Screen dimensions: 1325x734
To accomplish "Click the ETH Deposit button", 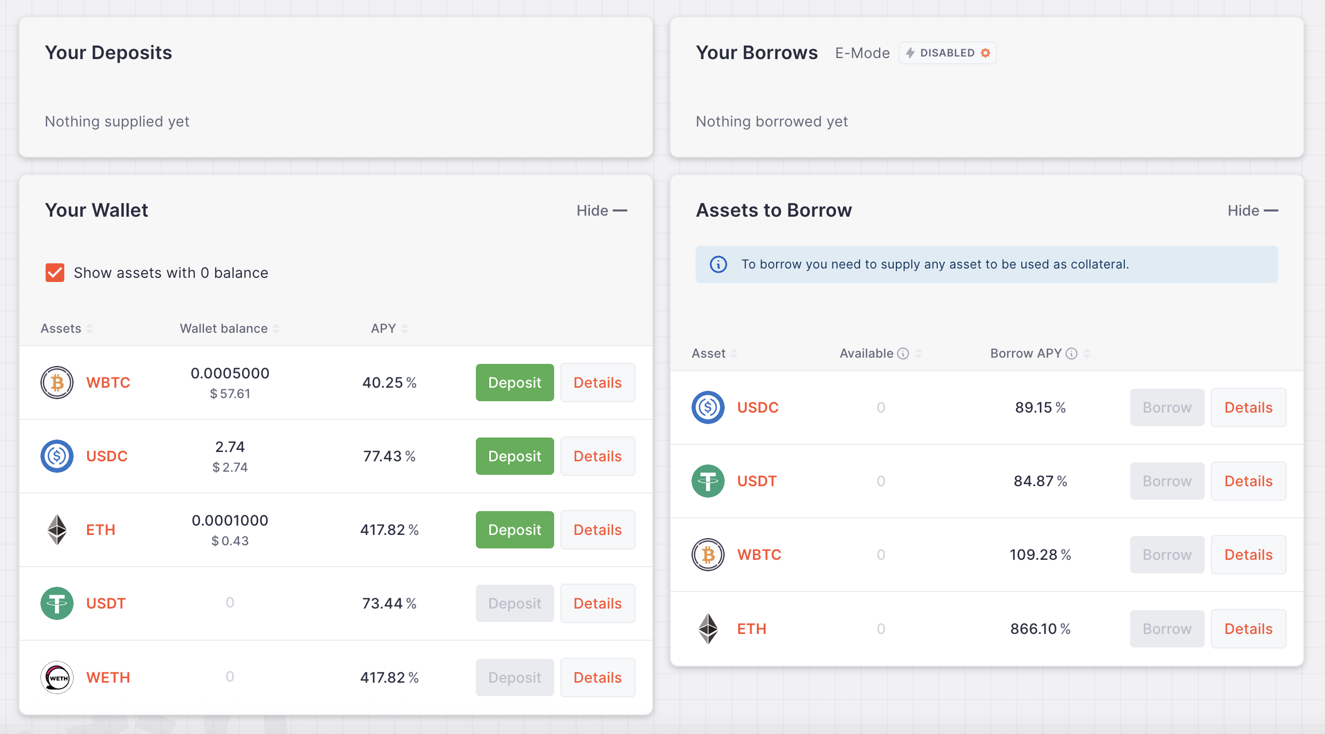I will [515, 530].
